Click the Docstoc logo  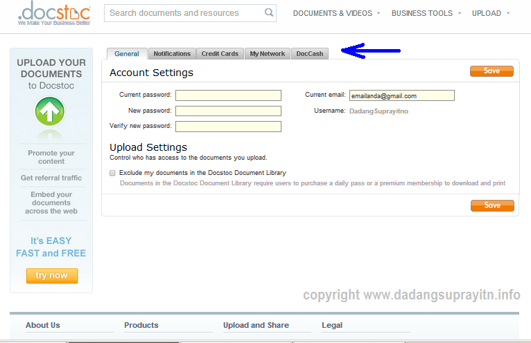(x=54, y=14)
